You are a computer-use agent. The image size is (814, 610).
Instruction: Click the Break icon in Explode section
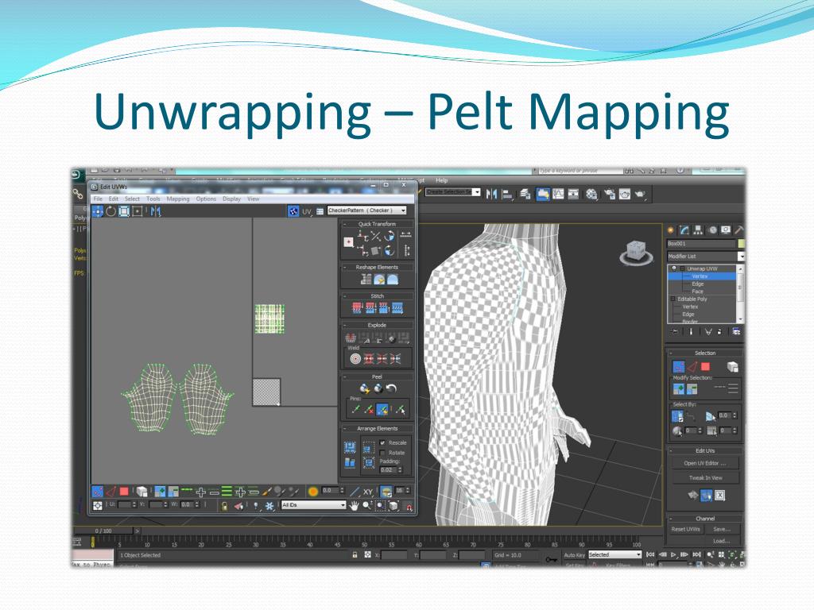click(x=351, y=338)
